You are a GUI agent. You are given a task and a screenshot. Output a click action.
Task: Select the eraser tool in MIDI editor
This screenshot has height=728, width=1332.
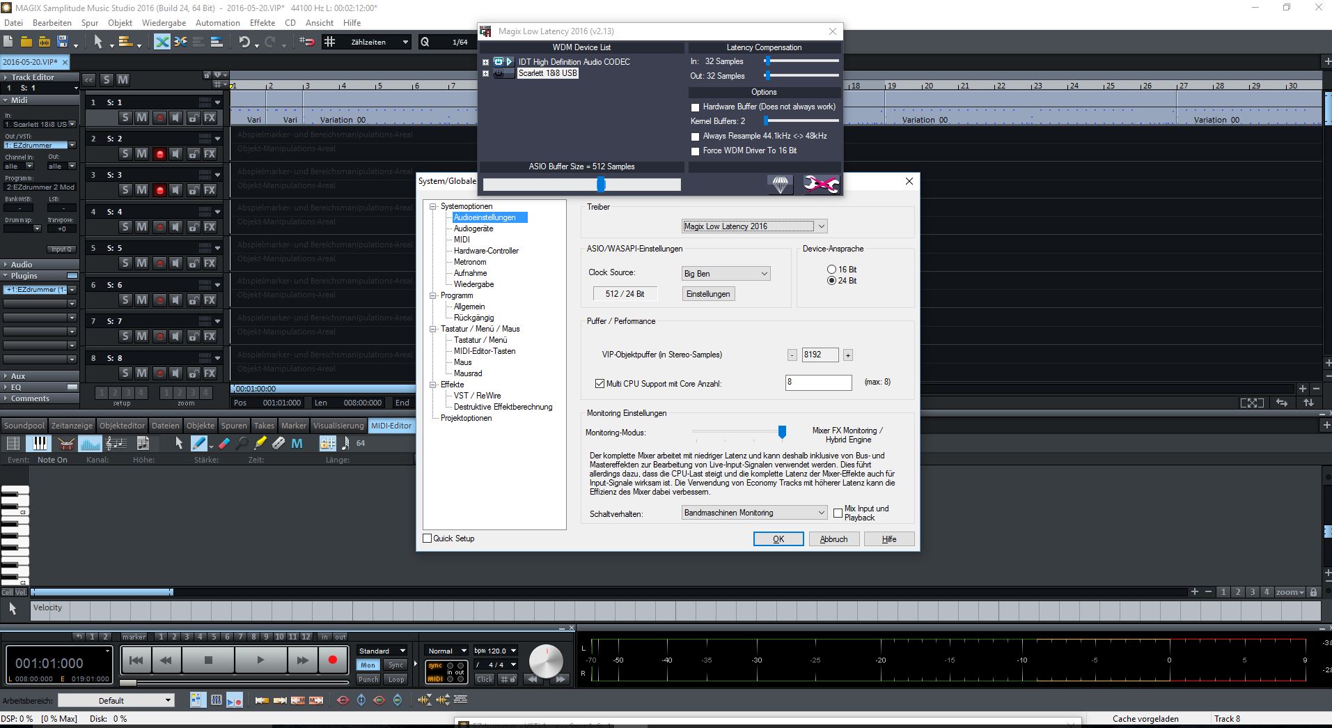click(x=224, y=443)
